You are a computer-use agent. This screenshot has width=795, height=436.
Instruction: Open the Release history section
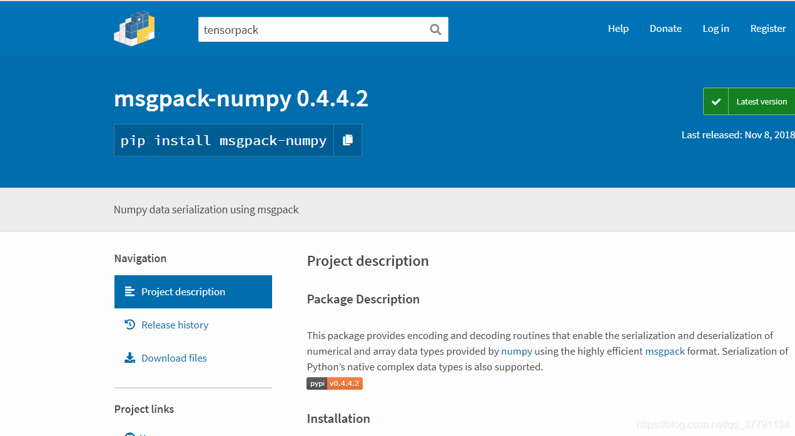point(175,324)
